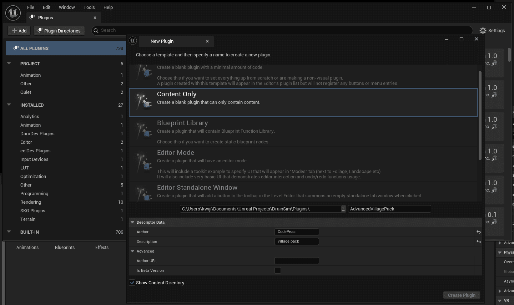Image resolution: width=514 pixels, height=305 pixels.
Task: Collapse the VR section in background panel
Action: click(500, 300)
